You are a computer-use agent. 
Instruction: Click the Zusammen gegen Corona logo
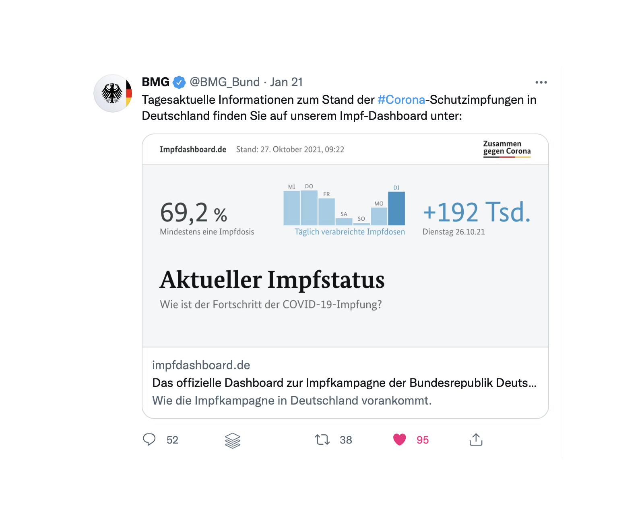click(x=507, y=148)
